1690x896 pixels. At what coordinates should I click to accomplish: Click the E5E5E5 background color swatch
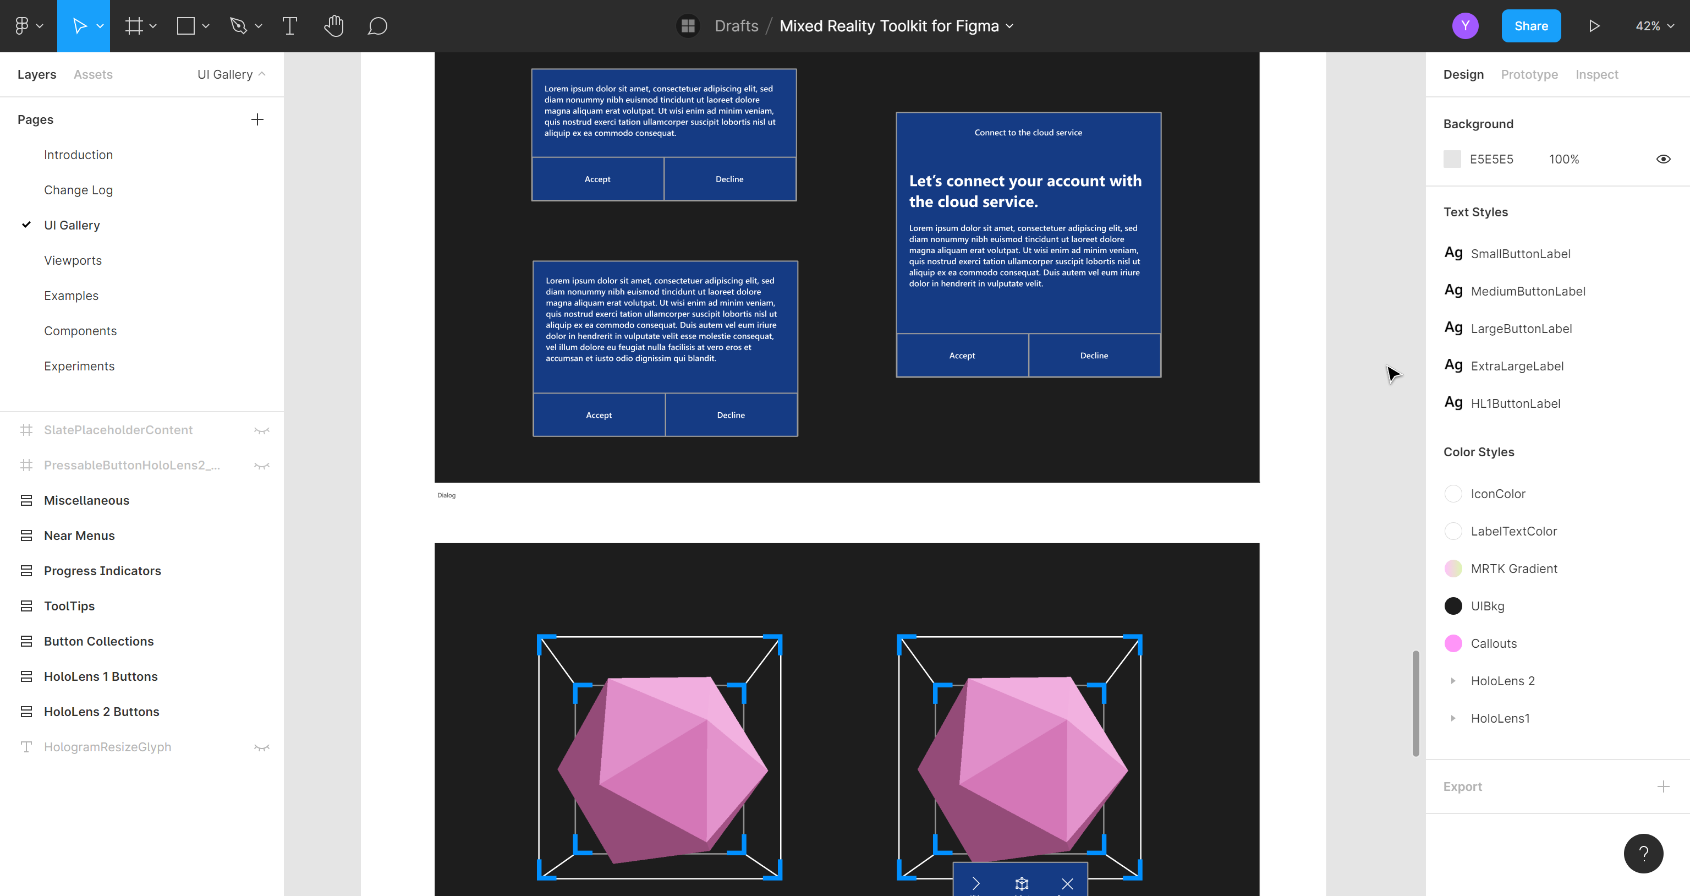1453,159
